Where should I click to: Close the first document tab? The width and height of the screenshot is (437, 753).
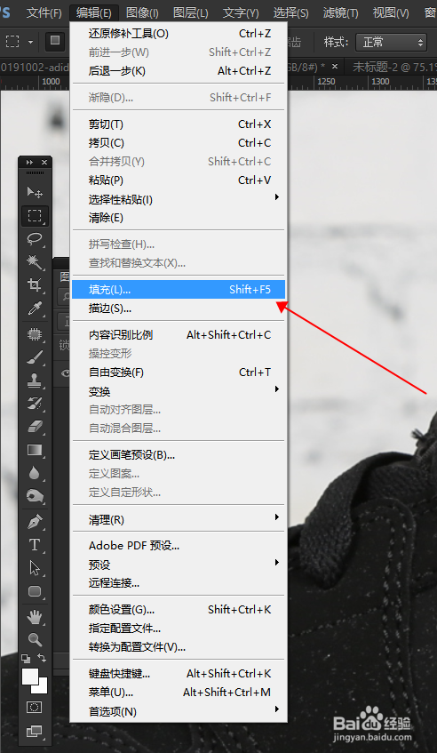[x=334, y=67]
